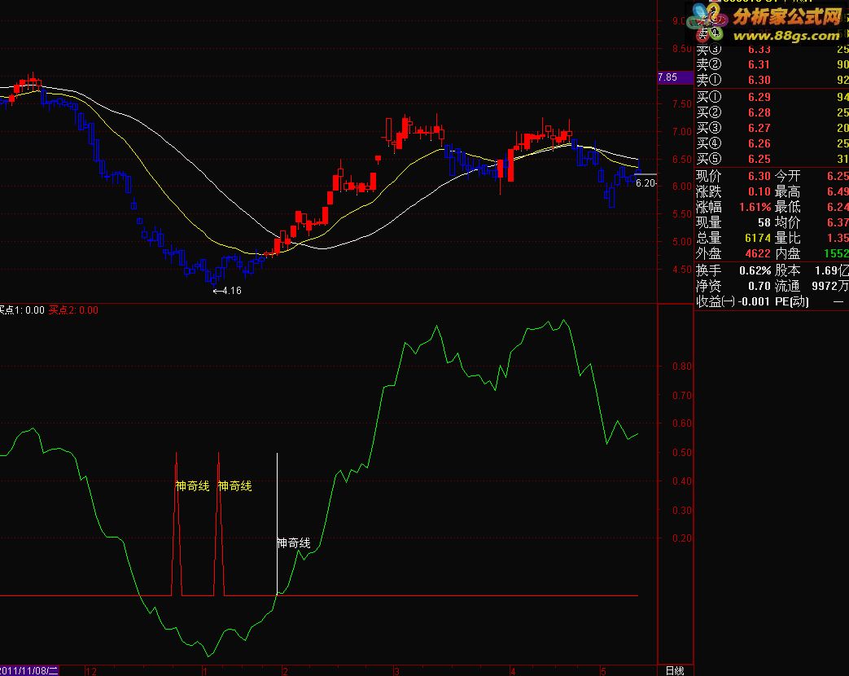Select the 2011/11/08/二 date label
Viewport: 849px width, 676px height.
pyautogui.click(x=28, y=670)
